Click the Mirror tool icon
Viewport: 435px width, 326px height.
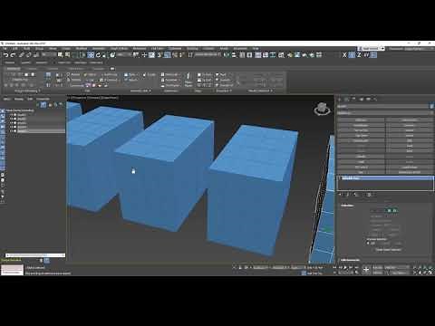227,55
